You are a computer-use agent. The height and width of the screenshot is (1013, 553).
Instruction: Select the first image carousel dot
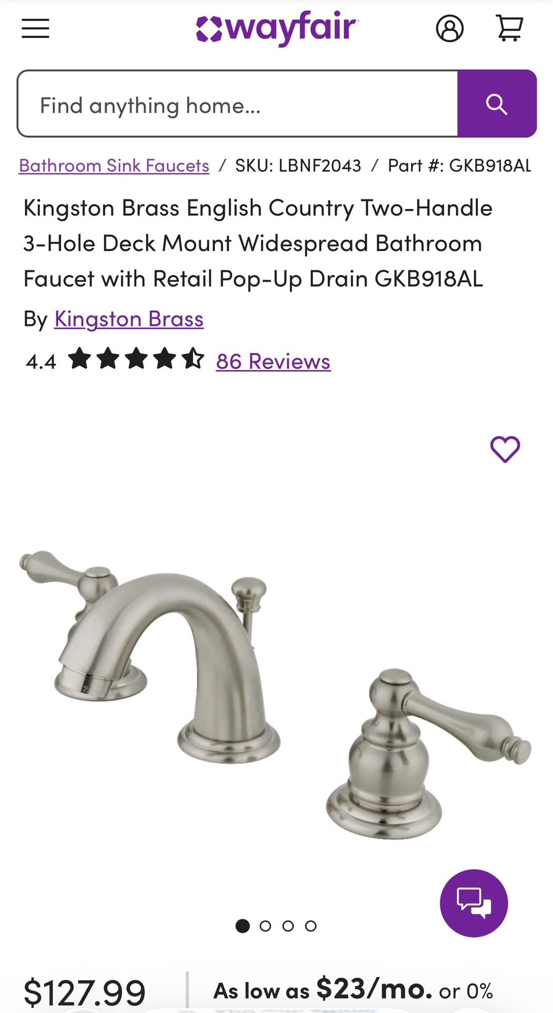(x=243, y=926)
